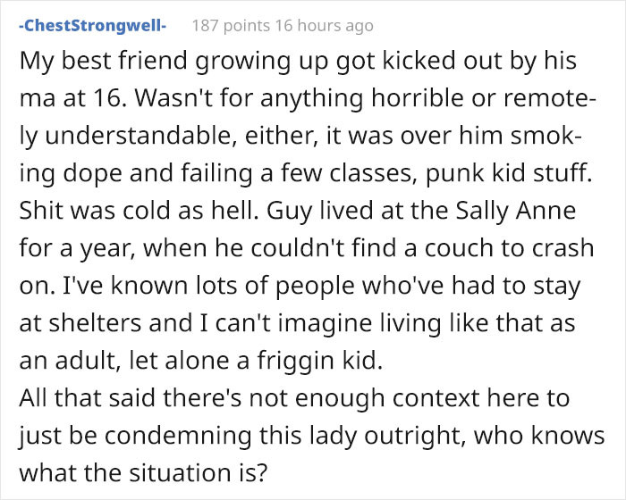The height and width of the screenshot is (500, 626).
Task: Click the word "understandable" in the comment
Action: click(138, 136)
